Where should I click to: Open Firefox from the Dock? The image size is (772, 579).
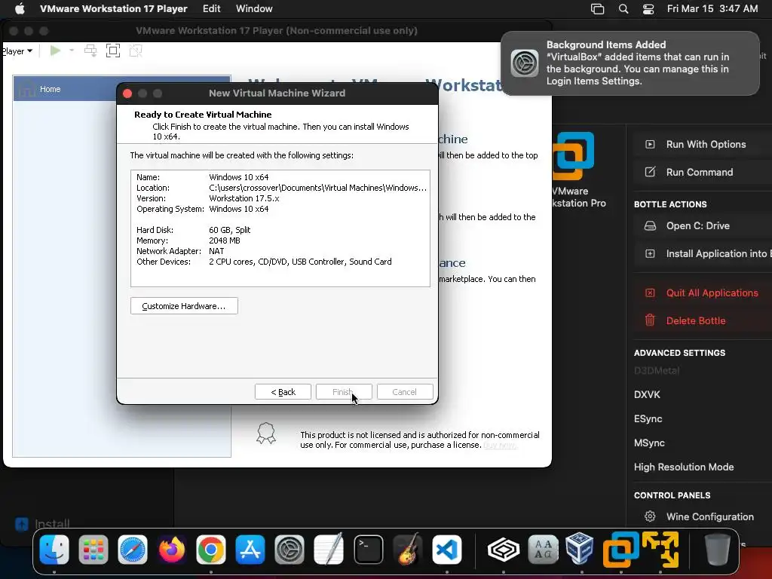pyautogui.click(x=172, y=550)
